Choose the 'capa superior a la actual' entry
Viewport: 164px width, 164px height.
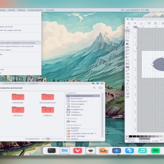click(x=20, y=43)
